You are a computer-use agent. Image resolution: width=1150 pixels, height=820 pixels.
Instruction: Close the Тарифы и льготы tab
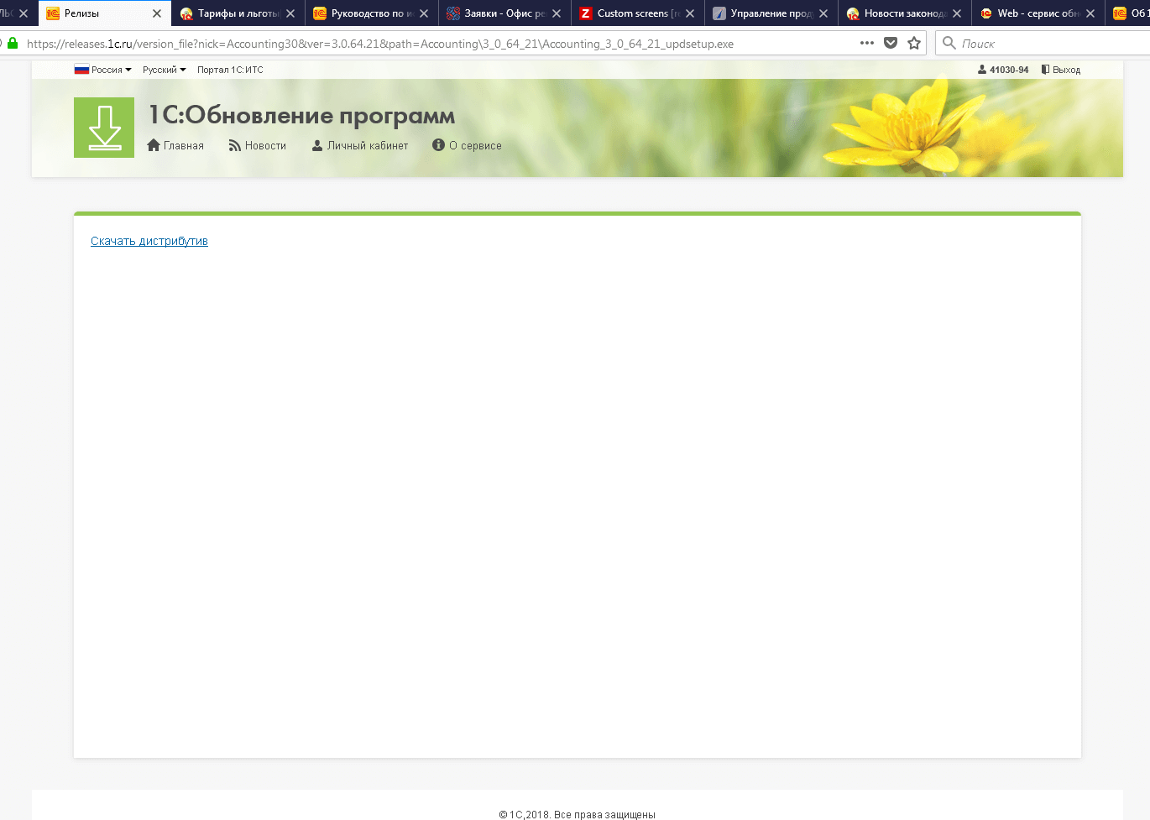[290, 13]
